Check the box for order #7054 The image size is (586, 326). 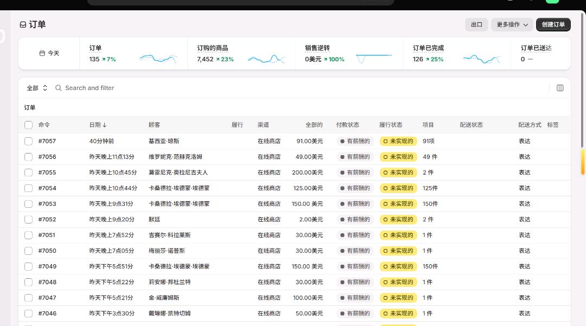coord(28,188)
